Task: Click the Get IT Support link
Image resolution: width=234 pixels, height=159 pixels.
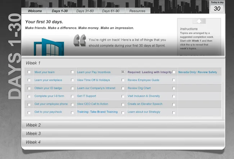Action: (86, 96)
